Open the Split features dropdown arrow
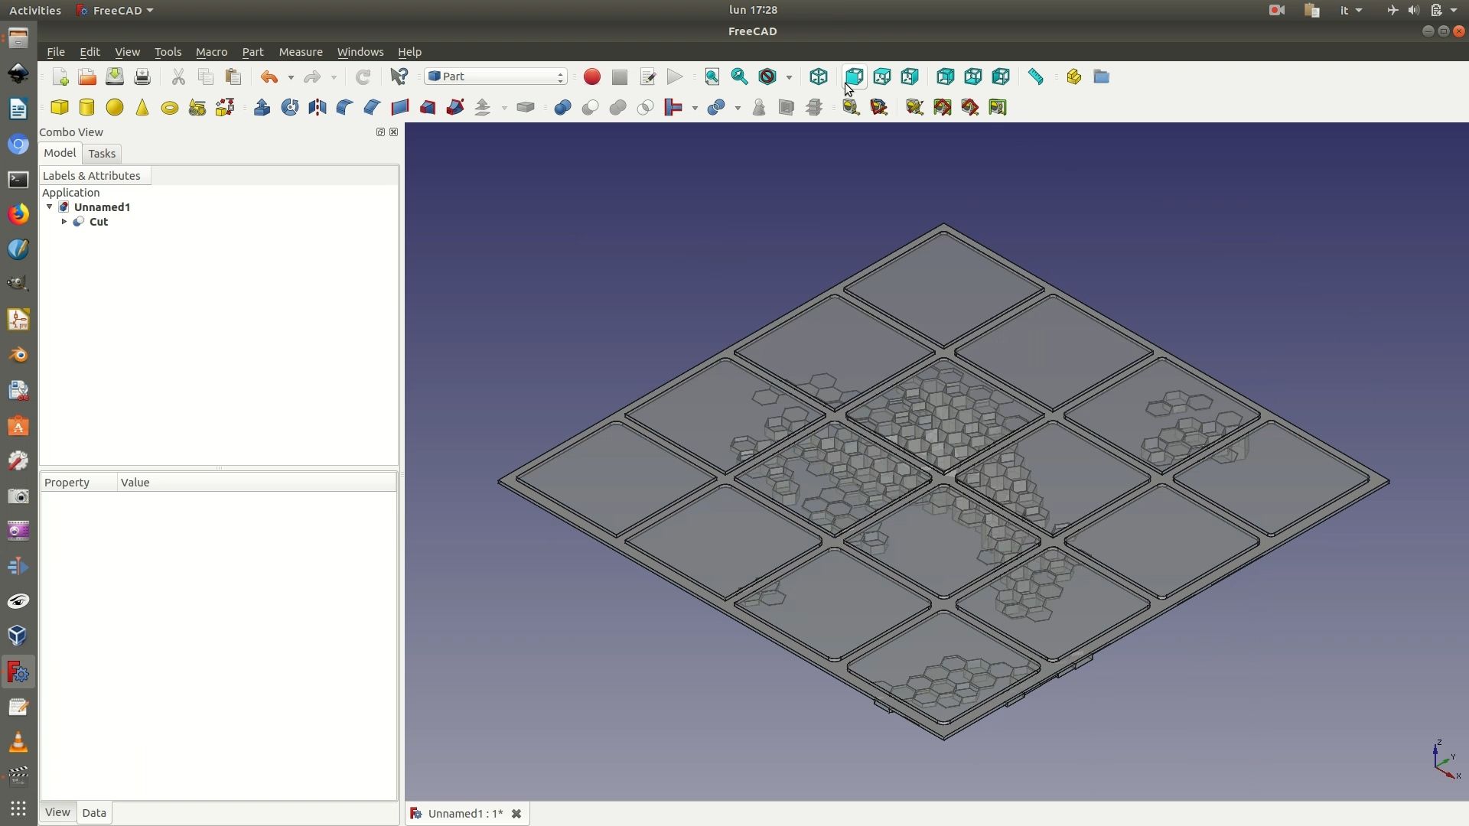This screenshot has width=1469, height=826. tap(738, 108)
